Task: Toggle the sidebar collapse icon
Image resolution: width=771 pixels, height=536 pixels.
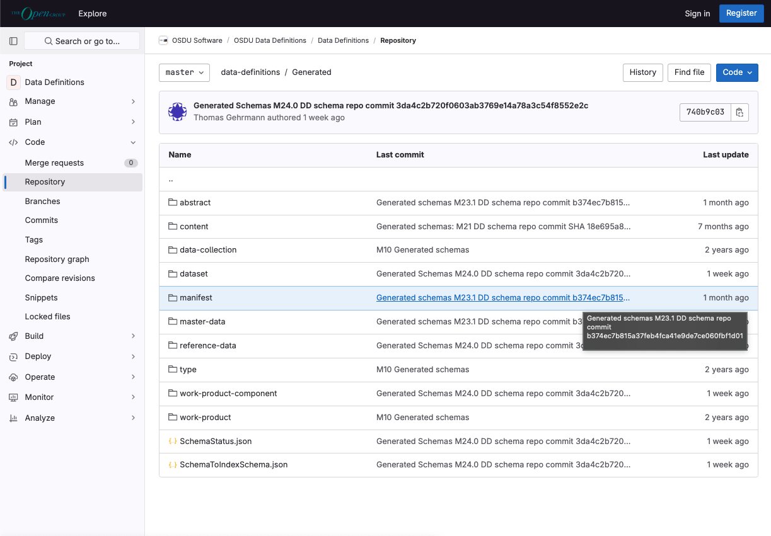Action: (13, 41)
